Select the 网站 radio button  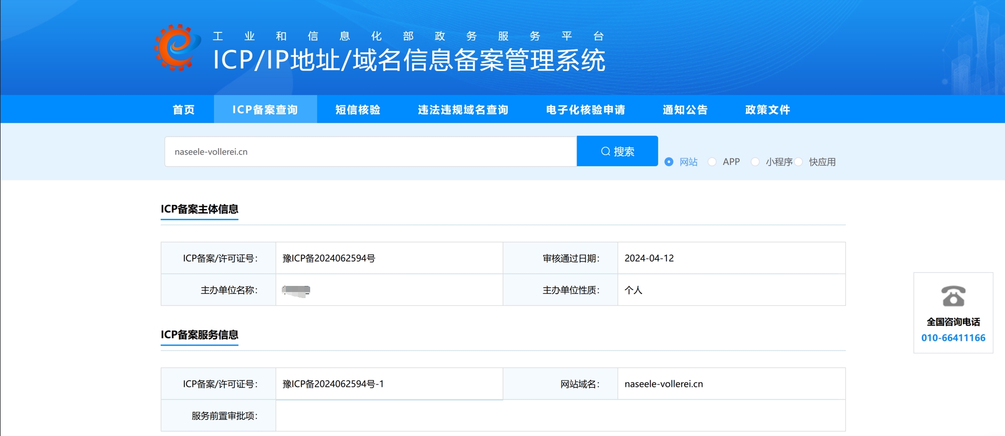[669, 162]
